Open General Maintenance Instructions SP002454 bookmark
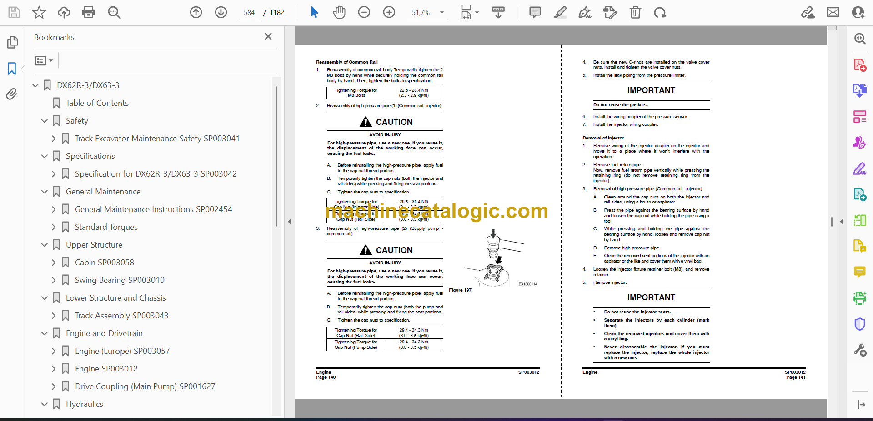 pos(153,209)
